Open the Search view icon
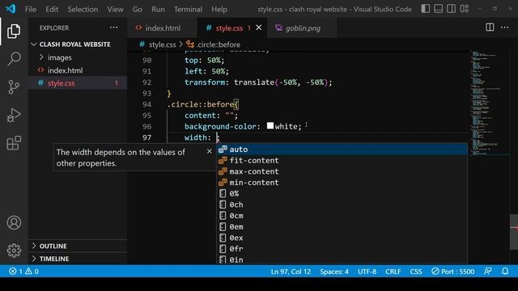 14,59
